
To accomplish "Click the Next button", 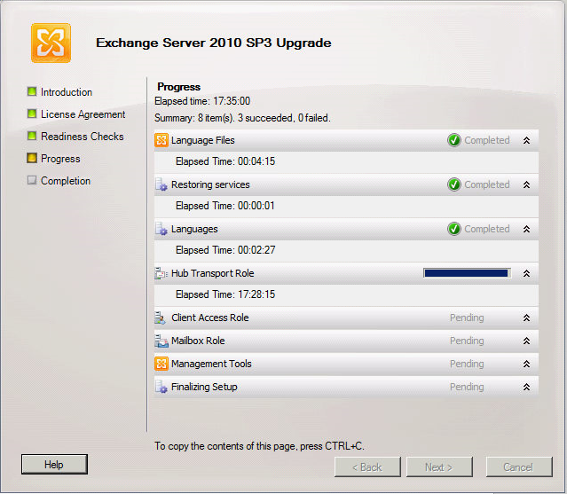I will point(439,467).
